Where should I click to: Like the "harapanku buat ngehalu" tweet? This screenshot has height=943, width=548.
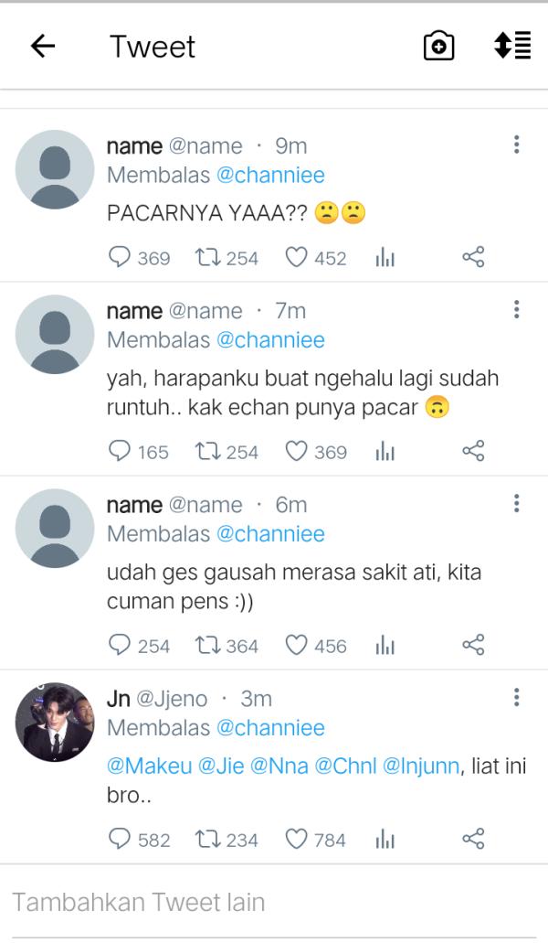(x=296, y=451)
